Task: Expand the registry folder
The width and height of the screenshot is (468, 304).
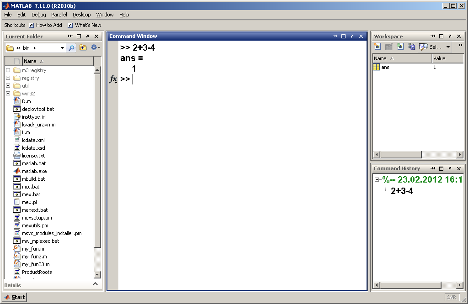Action: coord(8,78)
